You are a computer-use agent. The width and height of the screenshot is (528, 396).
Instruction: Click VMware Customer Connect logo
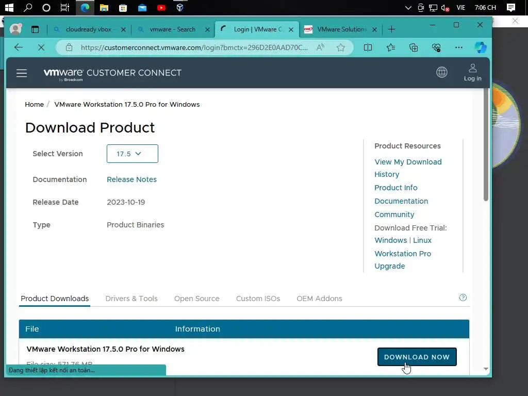pyautogui.click(x=112, y=74)
